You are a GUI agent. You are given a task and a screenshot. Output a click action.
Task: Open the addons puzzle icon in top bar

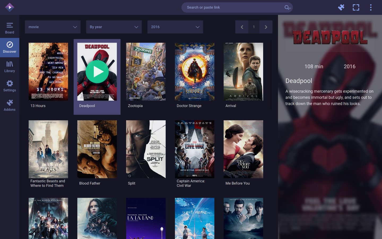pyautogui.click(x=341, y=7)
